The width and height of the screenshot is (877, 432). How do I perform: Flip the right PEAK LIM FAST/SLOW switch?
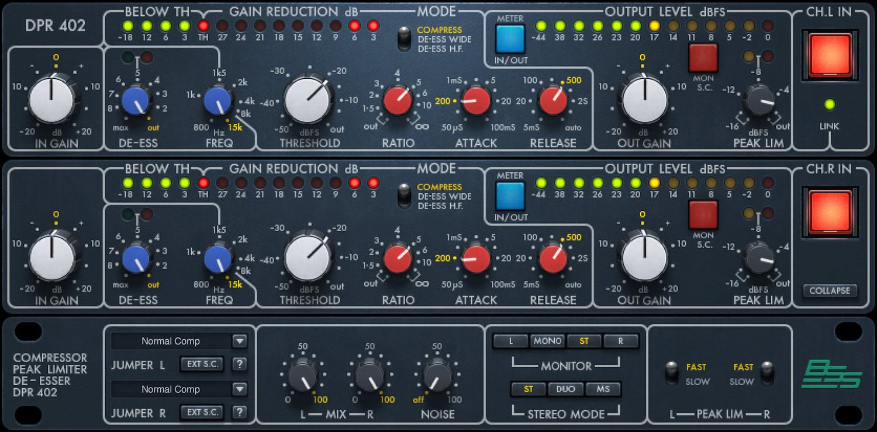[x=766, y=374]
